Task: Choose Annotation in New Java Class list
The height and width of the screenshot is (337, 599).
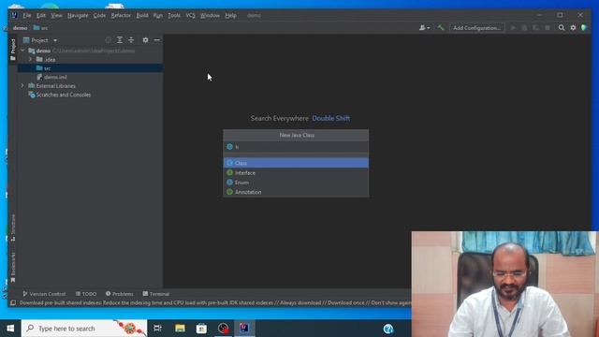Action: (x=296, y=192)
